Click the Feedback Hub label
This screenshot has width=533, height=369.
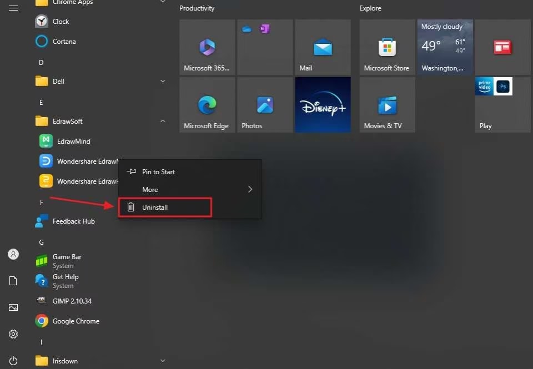[74, 221]
